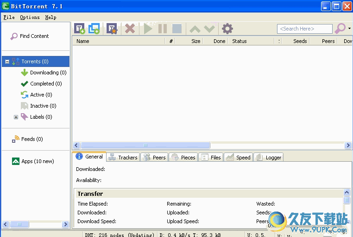Click the Move Up Queue arrow
Image resolution: width=353 pixels, height=237 pixels.
click(195, 29)
